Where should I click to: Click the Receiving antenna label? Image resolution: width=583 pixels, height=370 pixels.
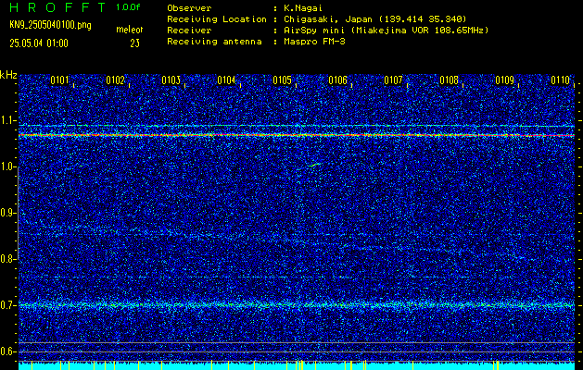(214, 42)
